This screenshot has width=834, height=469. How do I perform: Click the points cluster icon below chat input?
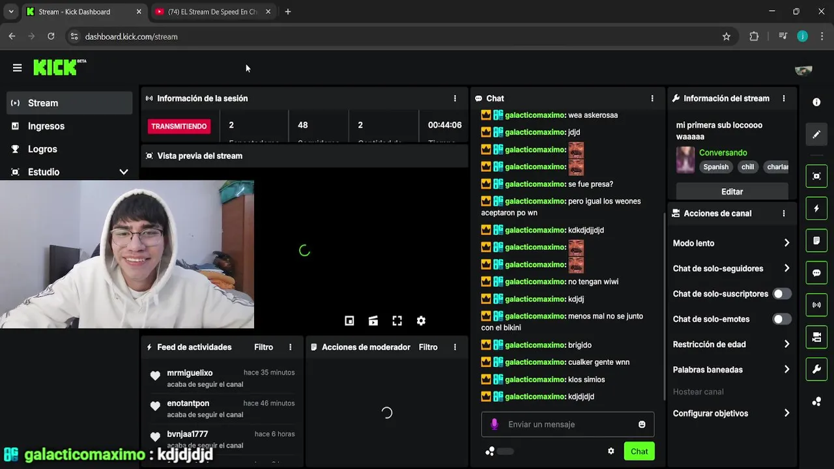point(490,451)
